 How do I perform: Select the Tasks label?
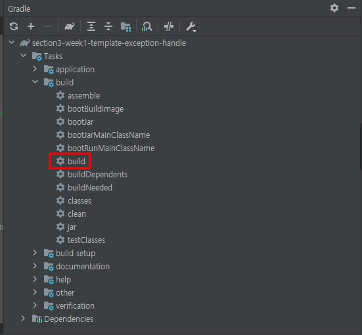[x=53, y=56]
